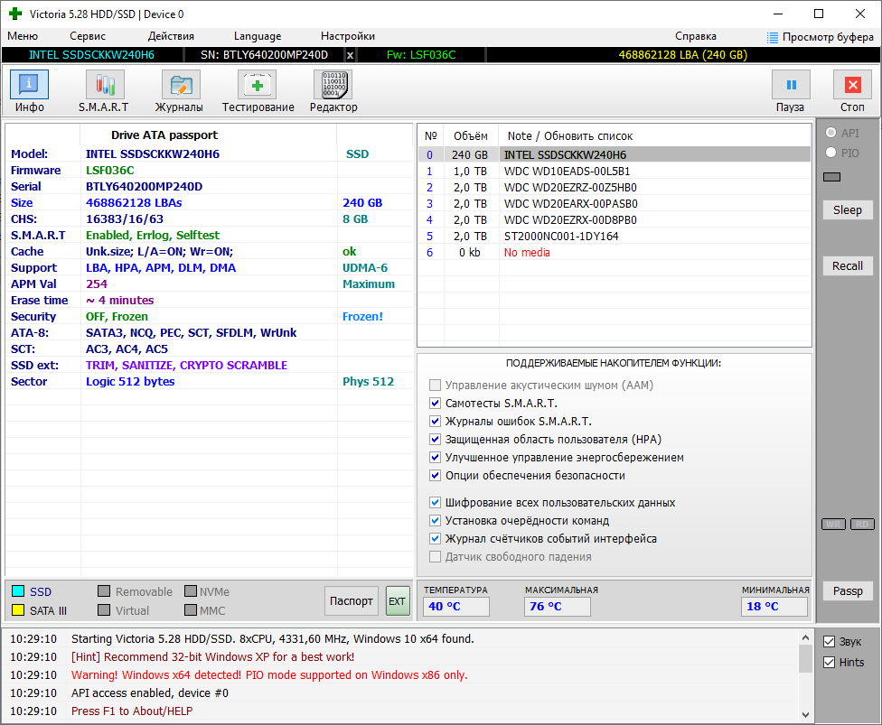The width and height of the screenshot is (882, 725).
Task: Click the gray Removable indicator square
Action: (104, 591)
